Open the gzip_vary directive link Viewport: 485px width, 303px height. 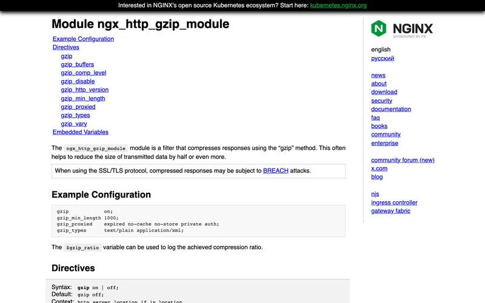(74, 124)
